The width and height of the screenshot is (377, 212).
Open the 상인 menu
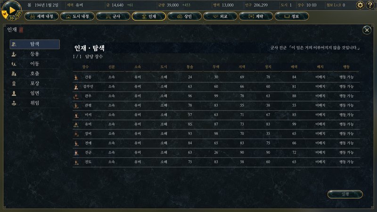point(184,16)
